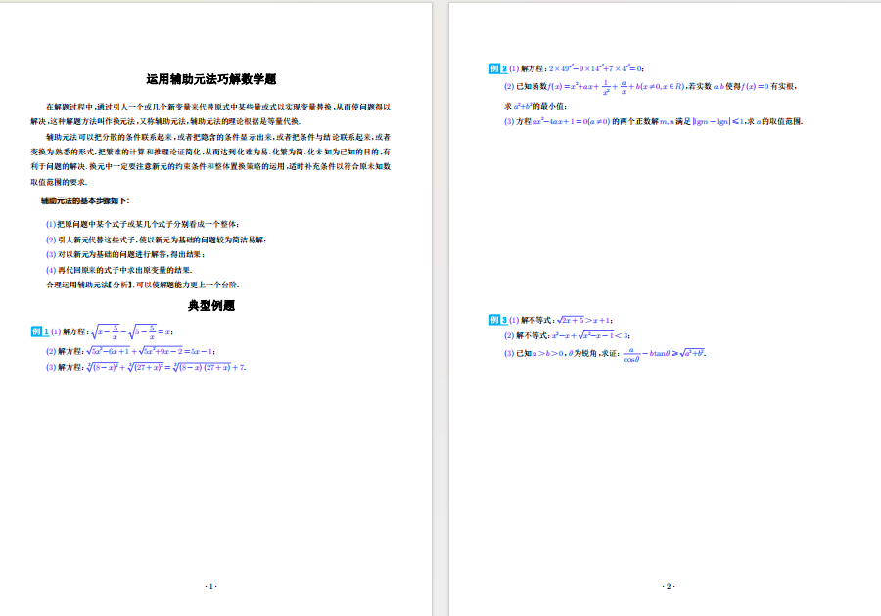Select step (4) 再代回原来的式子
This screenshot has height=616, width=881.
(x=119, y=270)
